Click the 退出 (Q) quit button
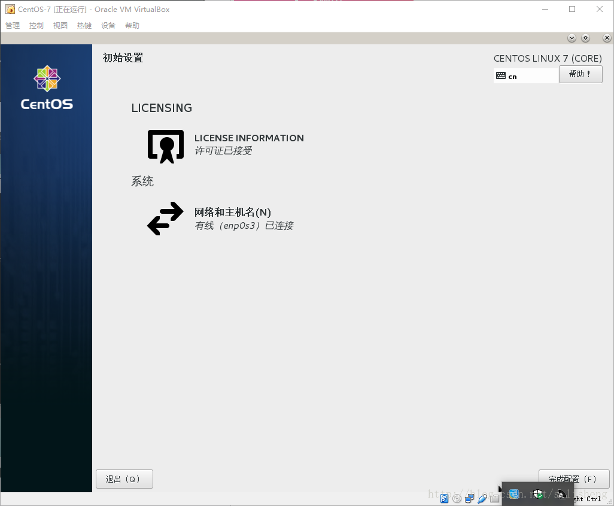This screenshot has width=614, height=506. point(124,479)
